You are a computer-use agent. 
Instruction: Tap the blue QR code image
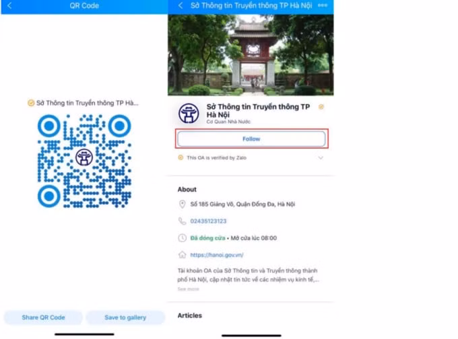(84, 161)
